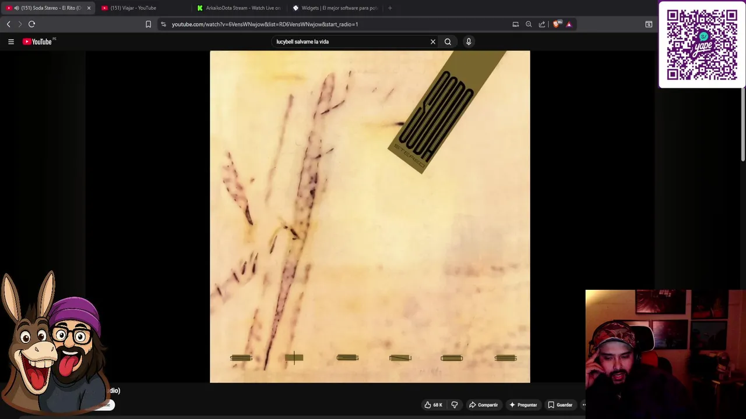Image resolution: width=746 pixels, height=419 pixels.
Task: Start voice search with the microphone
Action: click(469, 41)
